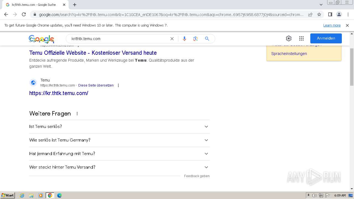Click the taskbar clock 6:09 AM
The width and height of the screenshot is (354, 199).
point(340,195)
